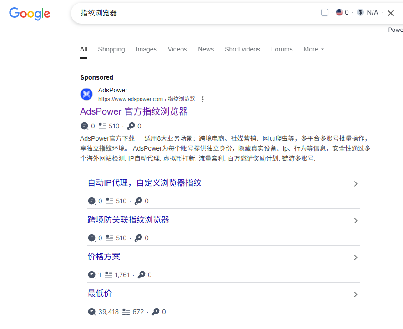Tick the checkbox in the search bar
403x329 pixels.
click(x=325, y=12)
